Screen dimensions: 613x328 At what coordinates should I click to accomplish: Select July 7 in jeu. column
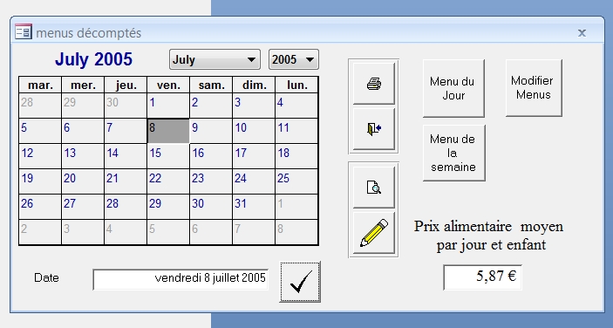point(126,131)
